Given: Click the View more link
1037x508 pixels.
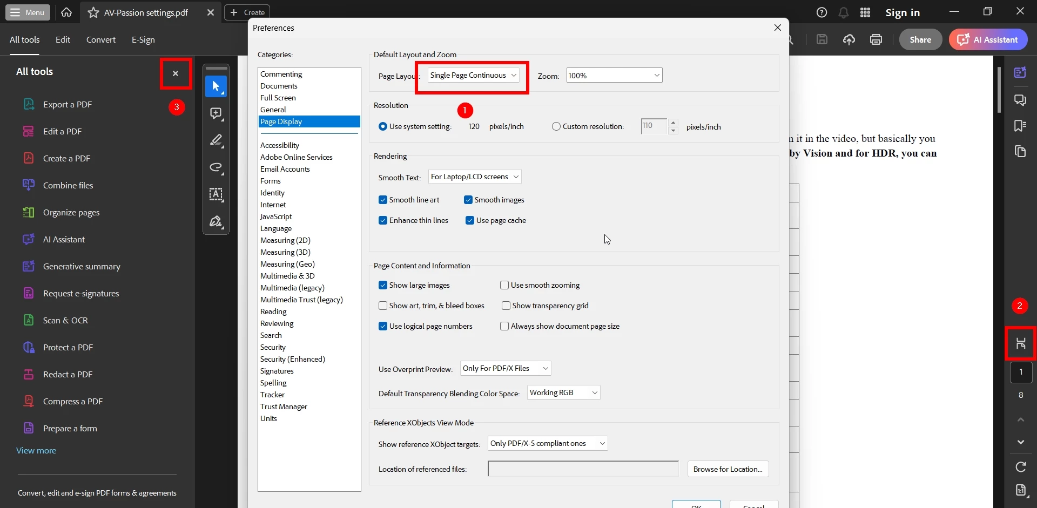Looking at the screenshot, I should 36,450.
